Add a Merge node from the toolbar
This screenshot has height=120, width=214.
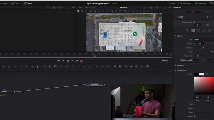tap(44, 67)
